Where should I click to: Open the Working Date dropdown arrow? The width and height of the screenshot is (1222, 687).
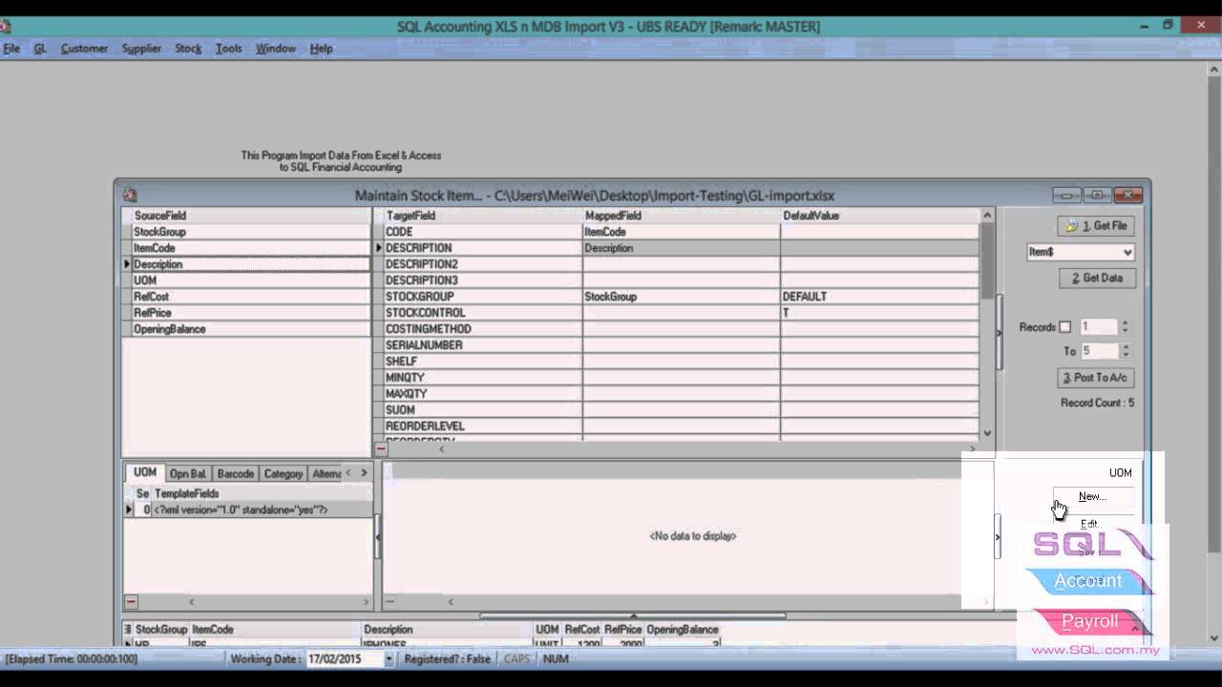[388, 659]
